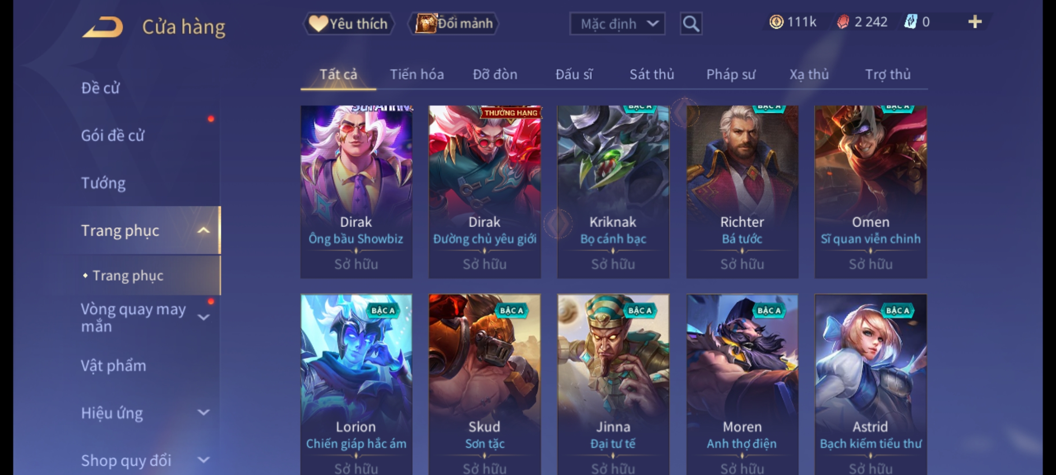Viewport: 1056px width, 475px height.
Task: Open the search magnifier icon
Action: [x=691, y=24]
